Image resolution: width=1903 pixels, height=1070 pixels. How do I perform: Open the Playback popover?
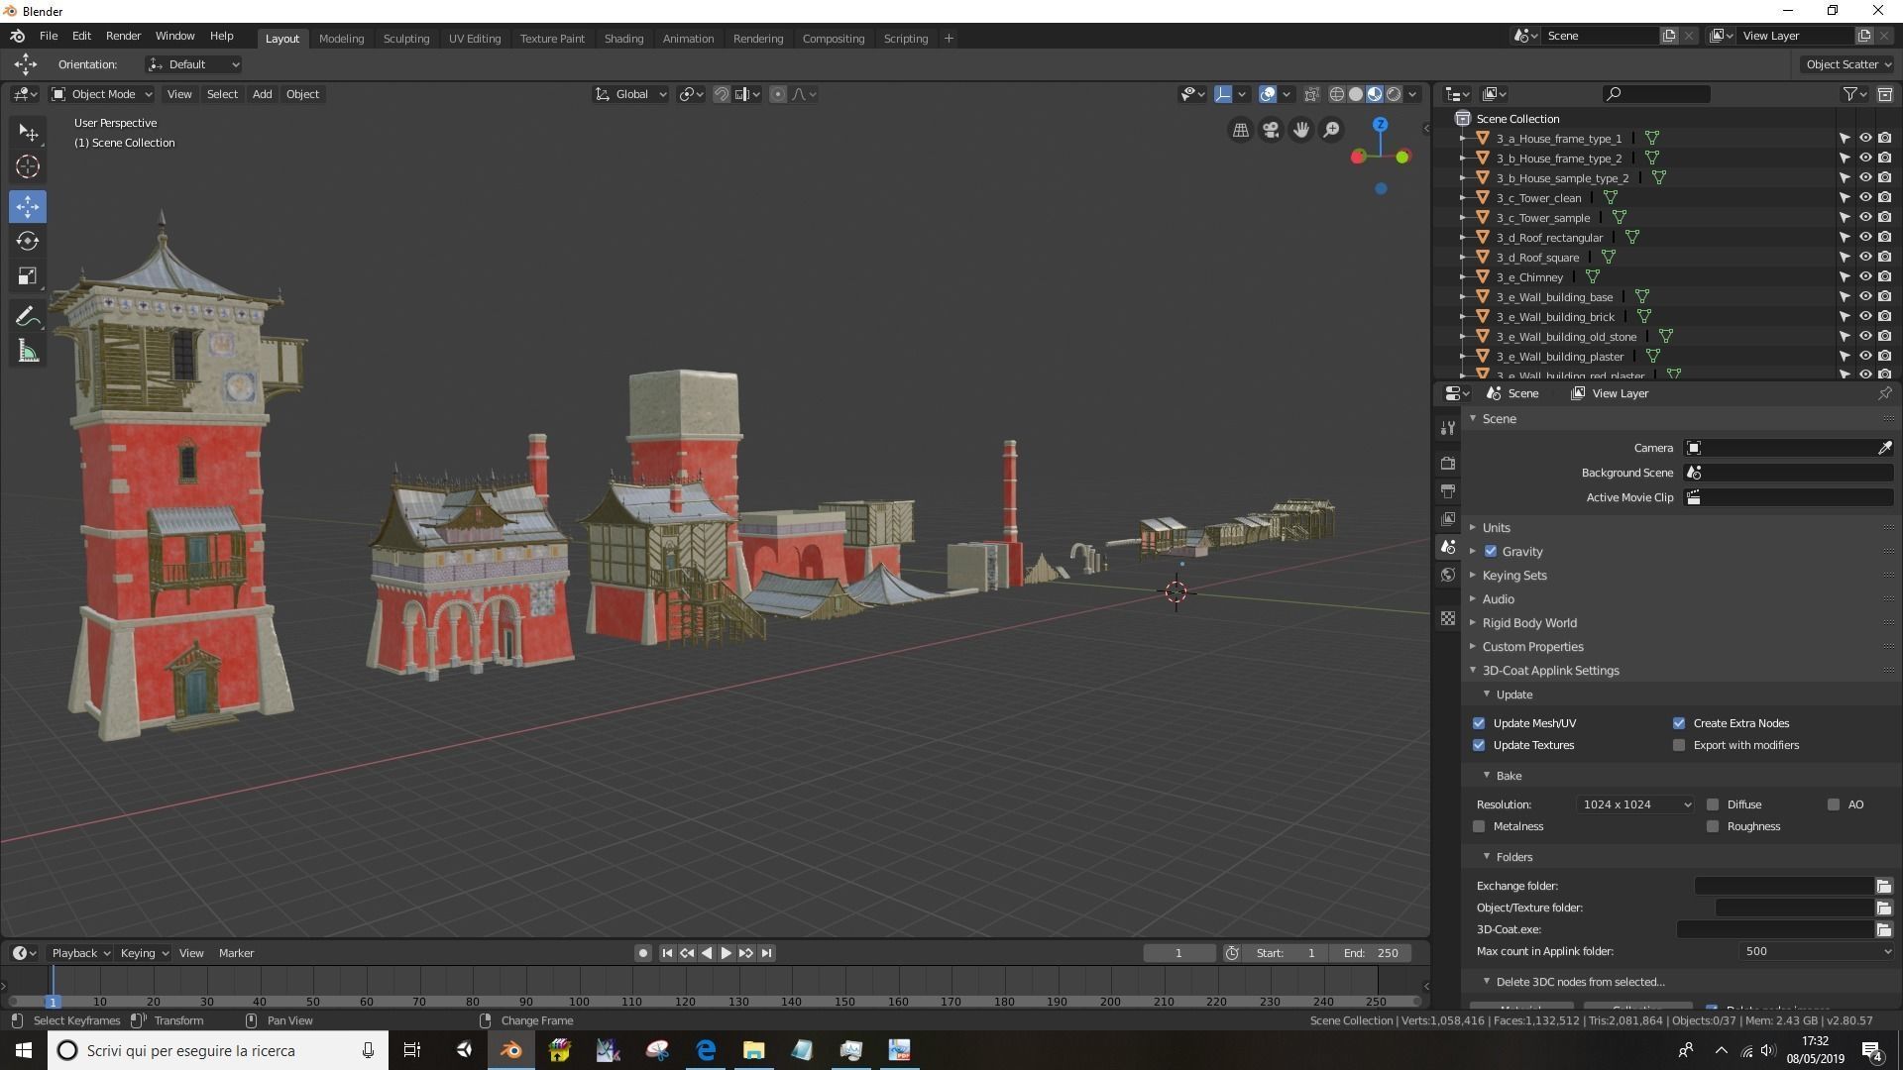(x=80, y=953)
